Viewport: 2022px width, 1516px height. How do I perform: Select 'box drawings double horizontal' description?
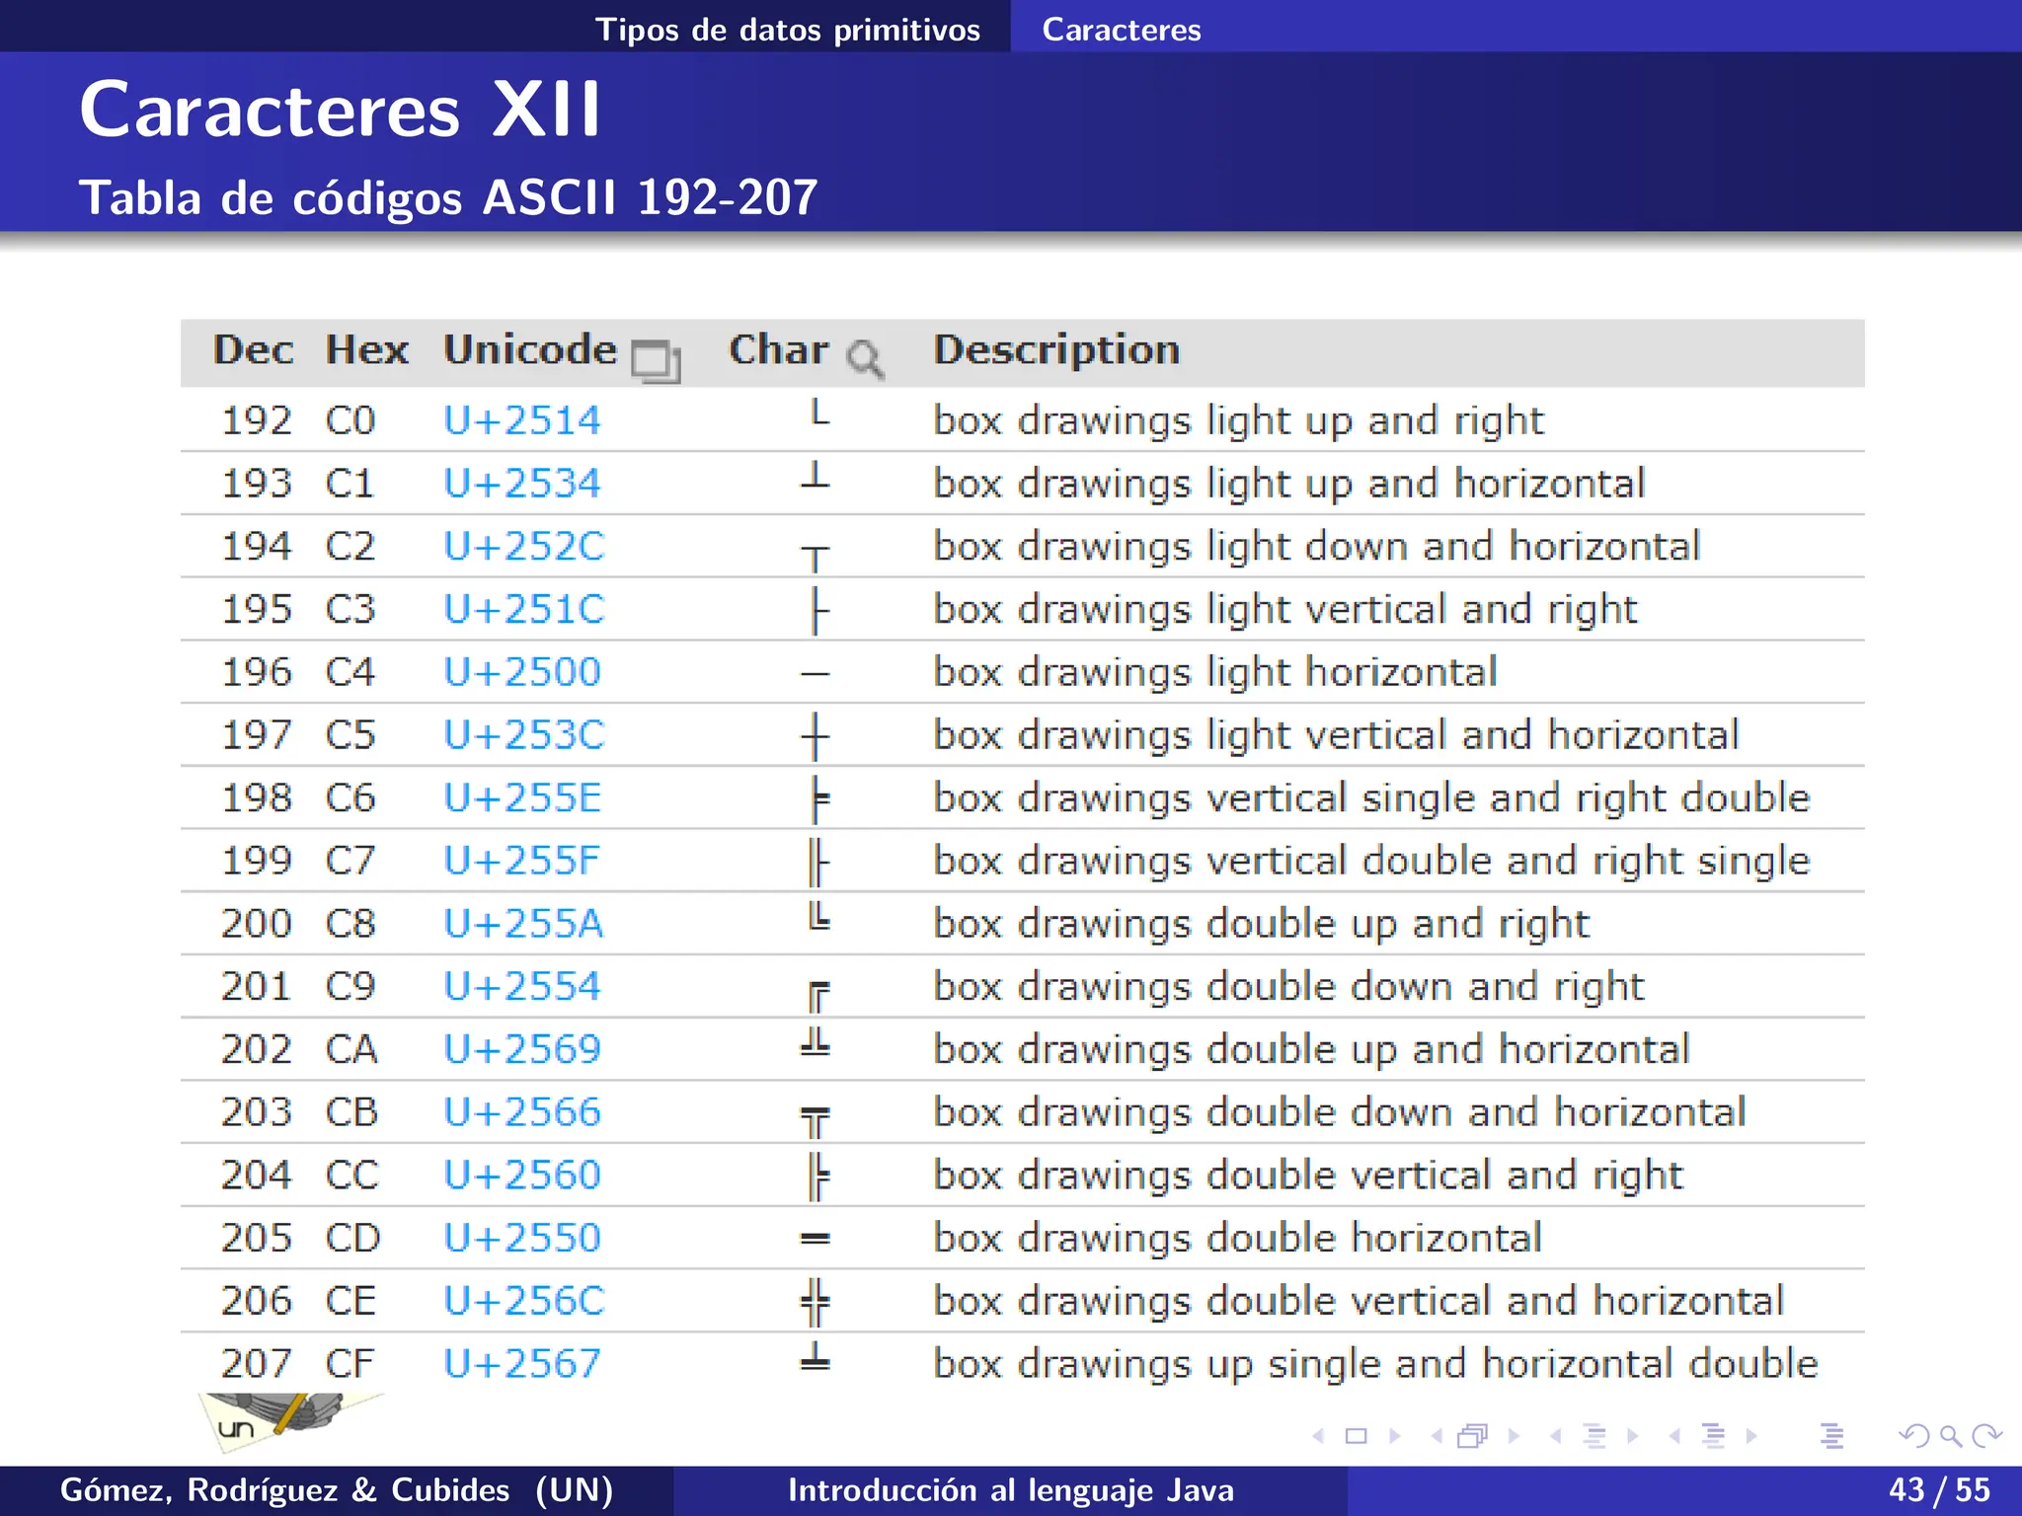click(x=1238, y=1238)
